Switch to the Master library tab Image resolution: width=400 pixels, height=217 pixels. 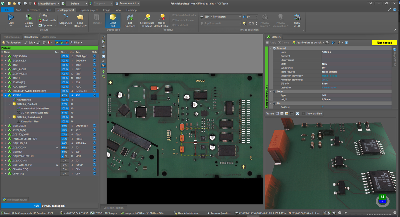pos(49,37)
